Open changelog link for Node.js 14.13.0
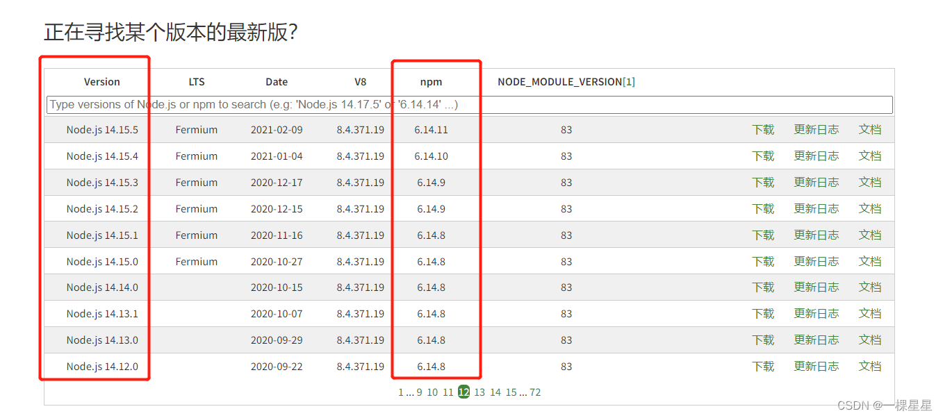Screen dimensions: 943x418 tap(817, 340)
